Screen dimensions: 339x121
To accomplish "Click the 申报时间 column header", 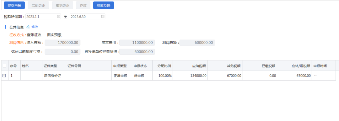I will [x=324, y=66].
